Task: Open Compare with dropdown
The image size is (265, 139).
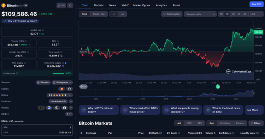Action: [200, 14]
